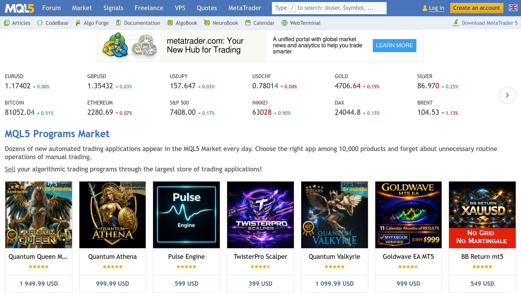This screenshot has height=293, width=521.
Task: Click the DAX quote 24044.8
Action: pos(348,112)
